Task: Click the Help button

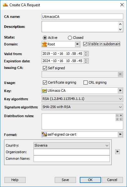Action: [15, 180]
